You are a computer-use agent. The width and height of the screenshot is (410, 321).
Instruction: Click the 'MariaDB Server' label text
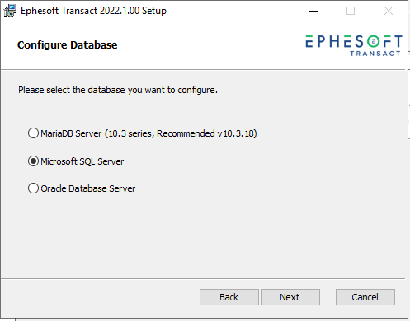pos(71,133)
